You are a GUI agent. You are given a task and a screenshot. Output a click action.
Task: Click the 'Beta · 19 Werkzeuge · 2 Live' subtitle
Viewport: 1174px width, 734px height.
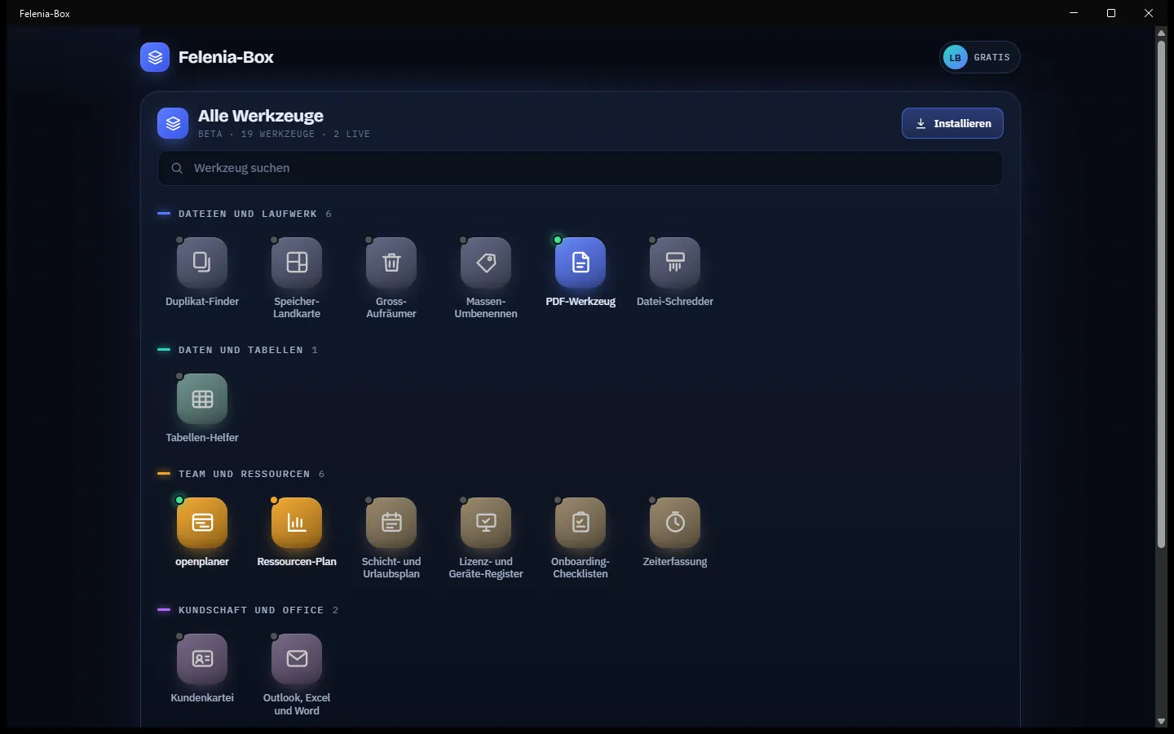pyautogui.click(x=284, y=134)
